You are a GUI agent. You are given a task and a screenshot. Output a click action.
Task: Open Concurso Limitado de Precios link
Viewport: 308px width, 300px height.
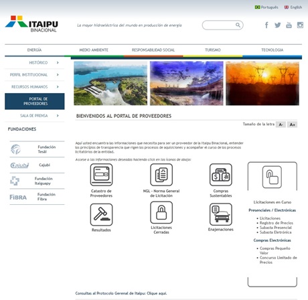click(x=278, y=260)
